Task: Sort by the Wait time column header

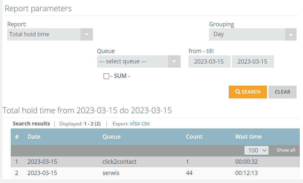Action: [248, 137]
